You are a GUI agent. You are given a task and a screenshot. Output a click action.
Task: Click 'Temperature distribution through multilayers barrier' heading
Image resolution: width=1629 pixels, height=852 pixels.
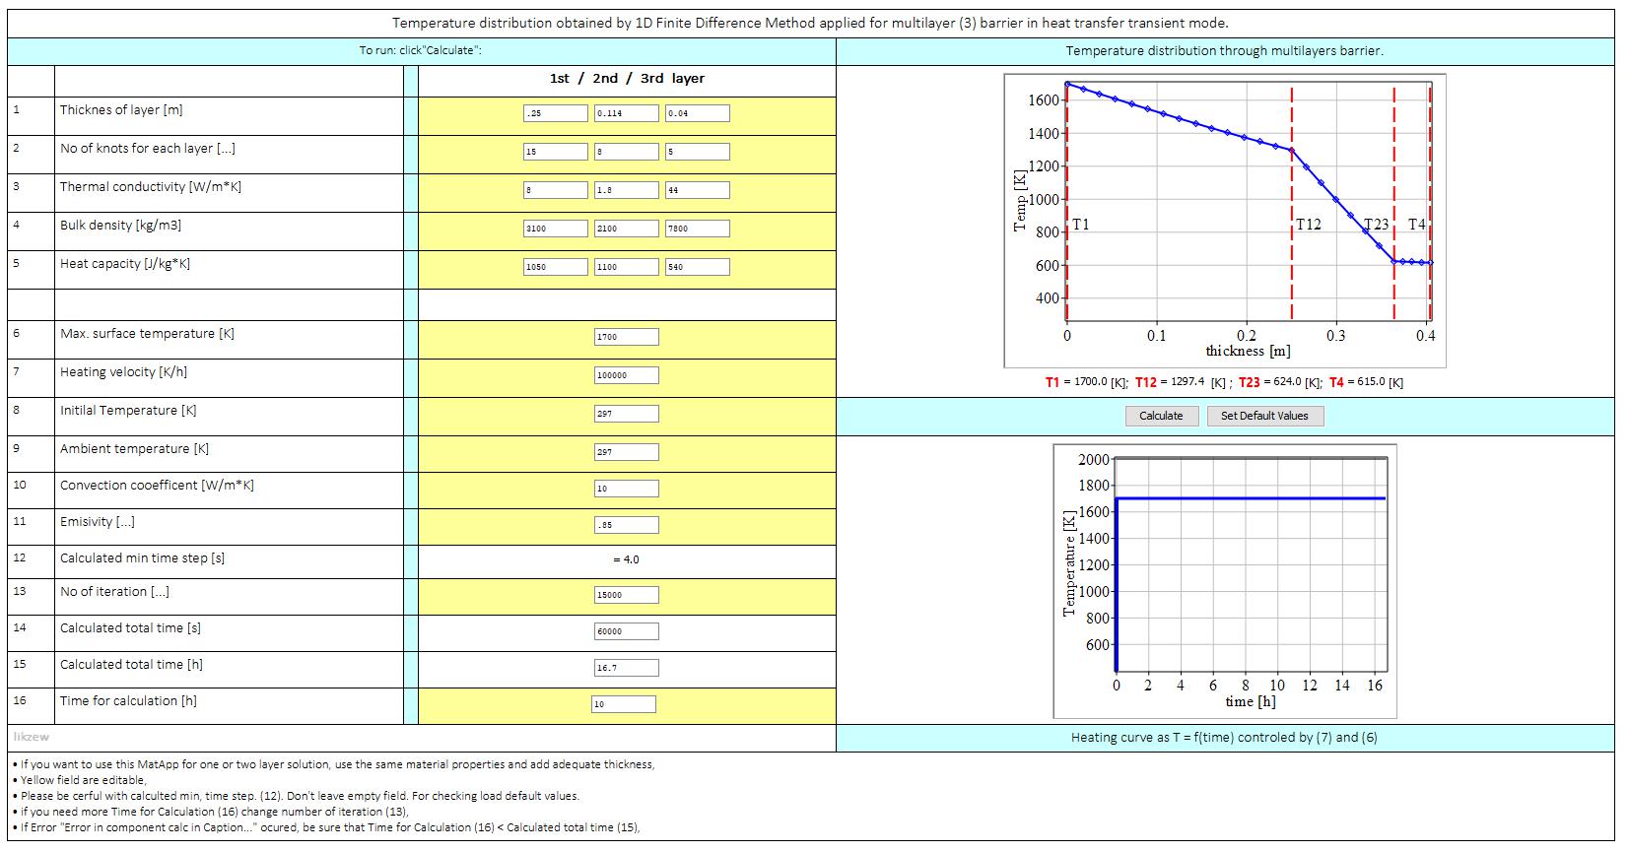click(1224, 50)
